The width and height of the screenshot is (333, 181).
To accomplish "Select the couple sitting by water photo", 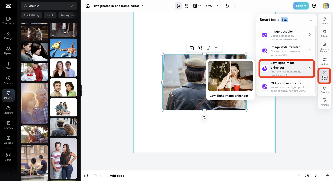I will [34, 163].
